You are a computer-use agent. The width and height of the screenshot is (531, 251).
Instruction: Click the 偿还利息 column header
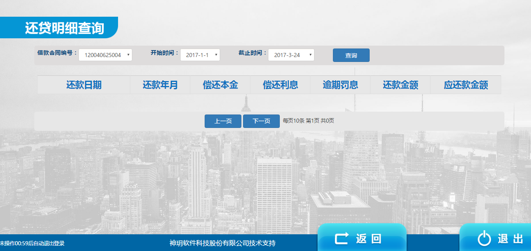click(280, 85)
